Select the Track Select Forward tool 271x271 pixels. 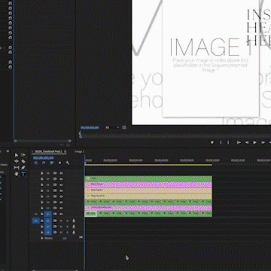[x=23, y=155]
